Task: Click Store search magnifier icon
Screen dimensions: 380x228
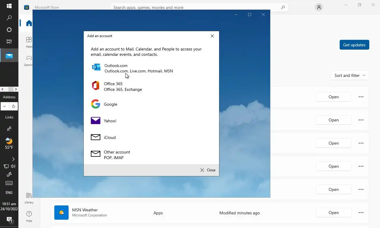Action: coord(283,7)
